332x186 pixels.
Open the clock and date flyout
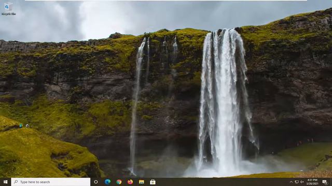312,182
